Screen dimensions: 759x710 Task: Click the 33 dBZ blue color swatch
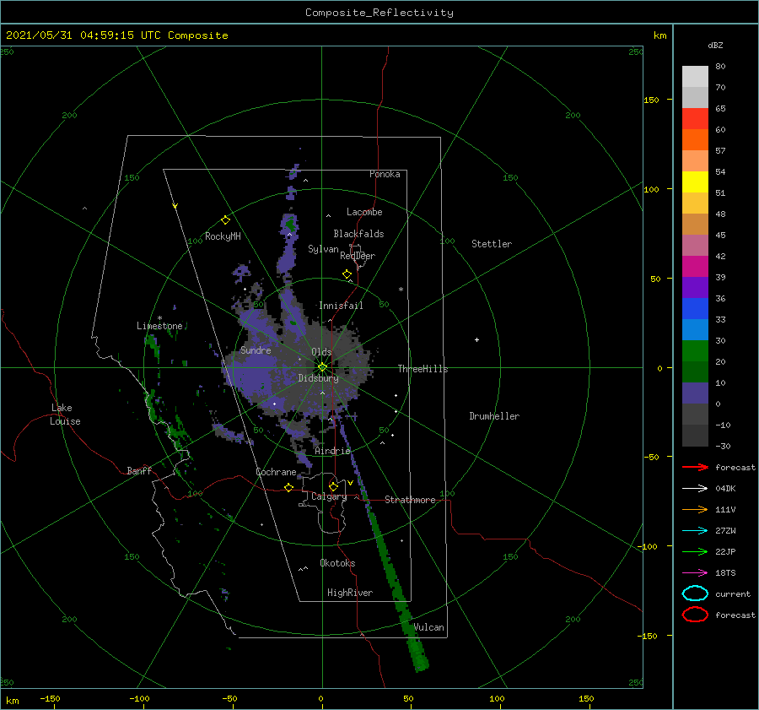click(x=695, y=329)
